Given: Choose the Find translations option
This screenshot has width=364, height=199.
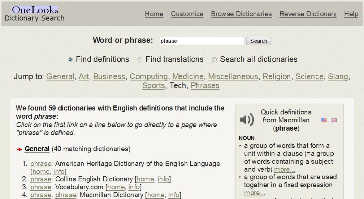Looking at the screenshot, I should click(x=140, y=60).
